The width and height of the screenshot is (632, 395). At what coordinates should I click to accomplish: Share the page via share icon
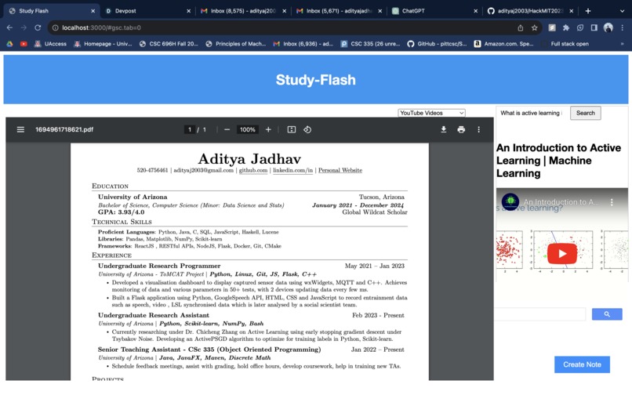[521, 27]
